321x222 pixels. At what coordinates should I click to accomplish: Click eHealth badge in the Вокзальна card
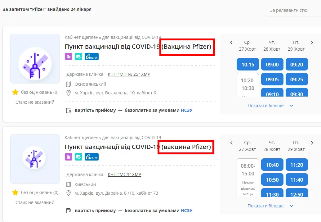[91, 57]
